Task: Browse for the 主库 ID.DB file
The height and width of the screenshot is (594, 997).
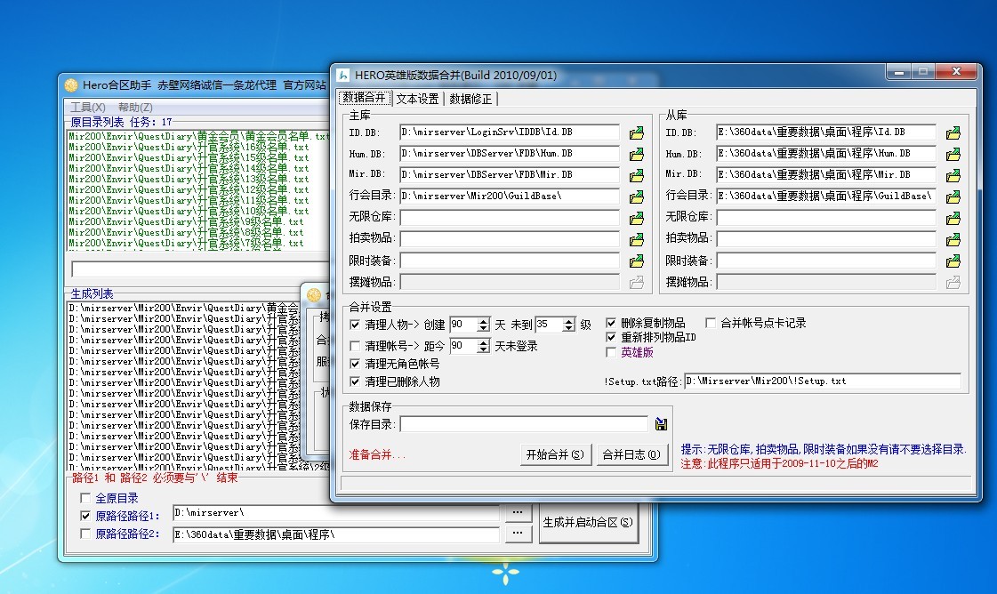Action: [x=636, y=132]
